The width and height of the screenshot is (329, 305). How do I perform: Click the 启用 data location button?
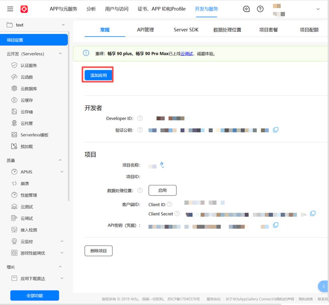click(x=162, y=190)
